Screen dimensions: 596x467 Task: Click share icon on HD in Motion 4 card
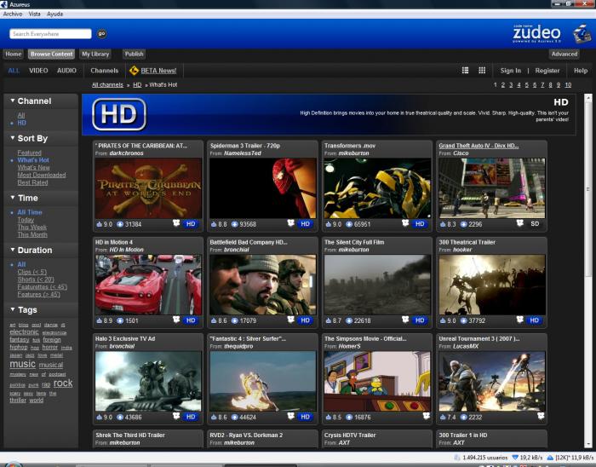pyautogui.click(x=176, y=320)
